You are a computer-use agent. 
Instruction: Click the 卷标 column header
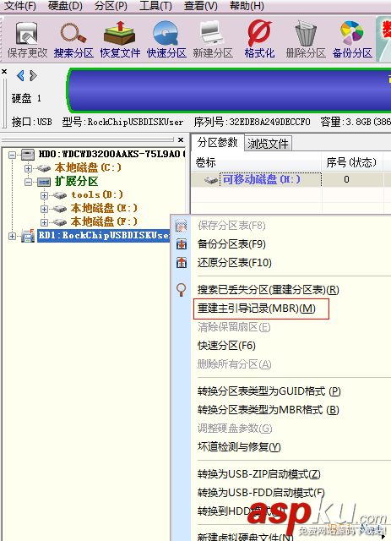pos(257,162)
